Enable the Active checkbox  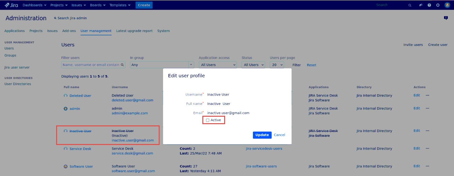[x=208, y=120]
